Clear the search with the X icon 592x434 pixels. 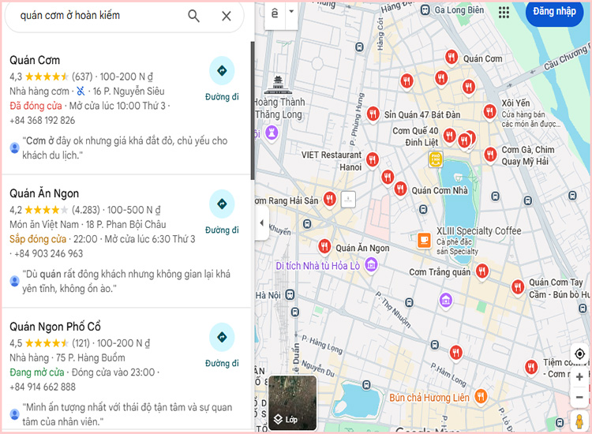click(227, 16)
